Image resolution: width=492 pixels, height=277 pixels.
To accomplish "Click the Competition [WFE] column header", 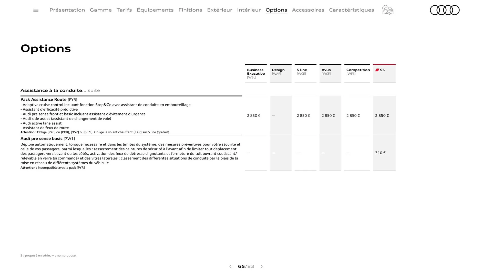I will [x=357, y=73].
